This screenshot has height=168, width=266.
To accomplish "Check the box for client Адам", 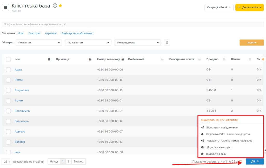I will coord(8,70).
